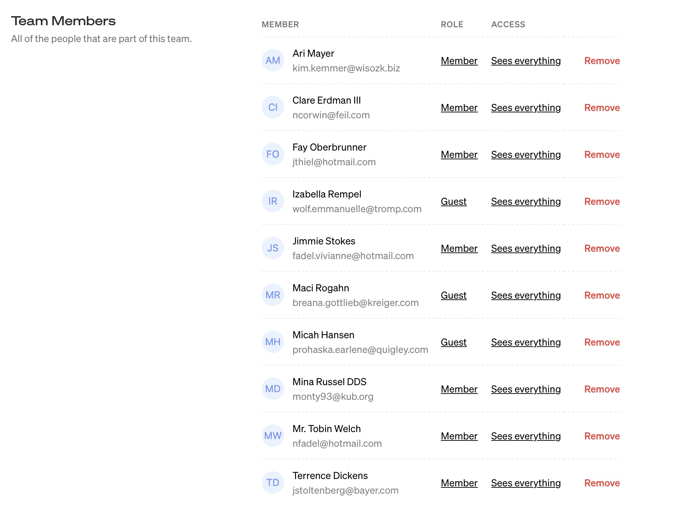Click the name Ari Mayer
Screen dimensions: 676x514
[x=313, y=53]
